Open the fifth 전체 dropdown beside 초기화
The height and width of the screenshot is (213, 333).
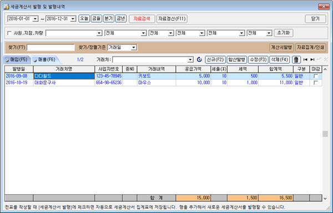coord(269,33)
